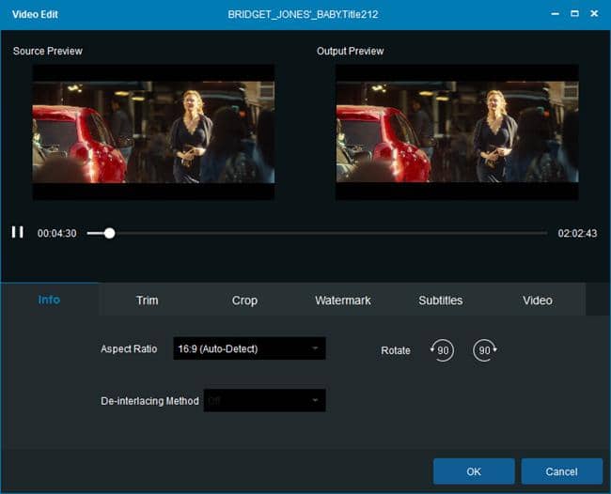The height and width of the screenshot is (494, 611).
Task: Switch to the Watermark tab
Action: click(x=343, y=301)
